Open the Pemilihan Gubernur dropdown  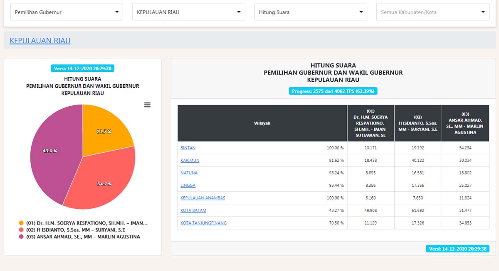point(67,12)
